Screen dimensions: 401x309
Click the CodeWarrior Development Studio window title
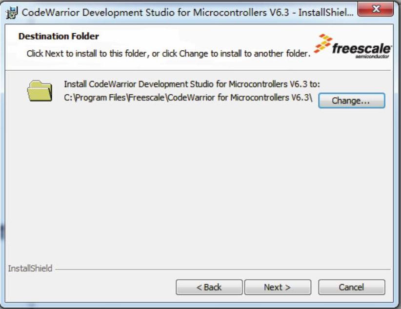[187, 12]
